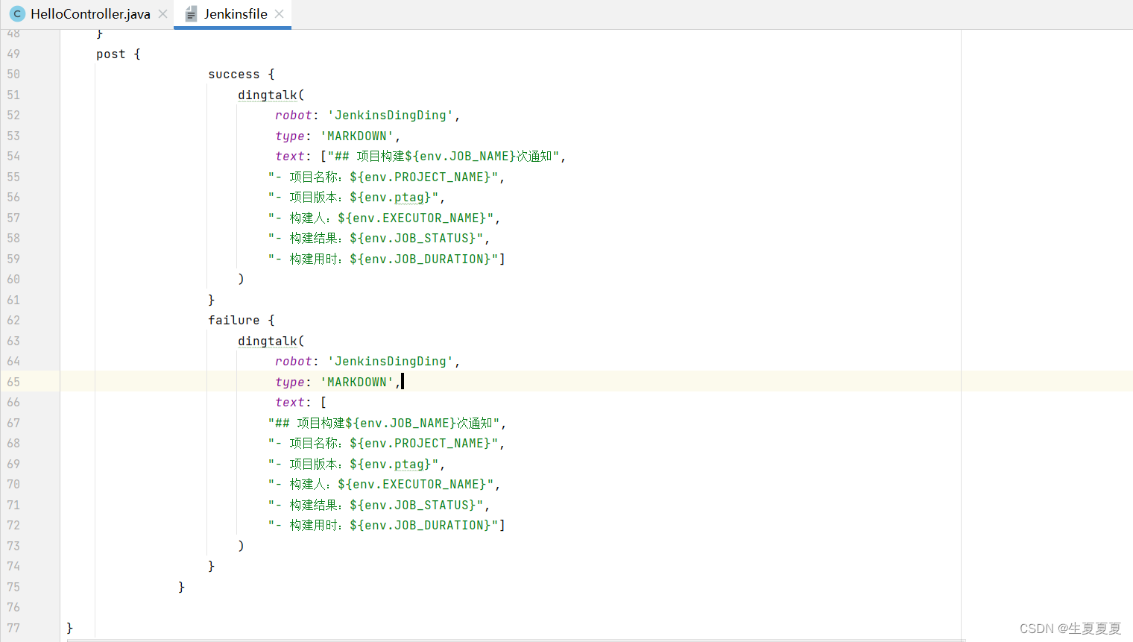This screenshot has height=642, width=1133.
Task: Click 'MARKDOWN' type value on line 53
Action: click(357, 136)
